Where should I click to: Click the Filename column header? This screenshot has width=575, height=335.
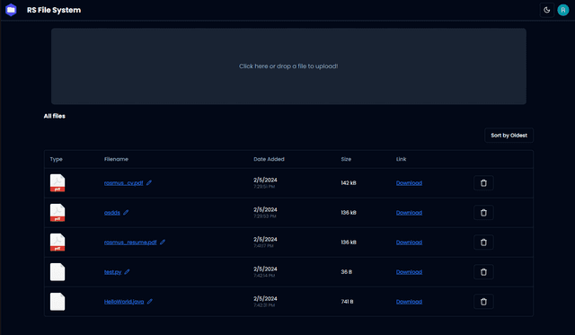coord(116,159)
